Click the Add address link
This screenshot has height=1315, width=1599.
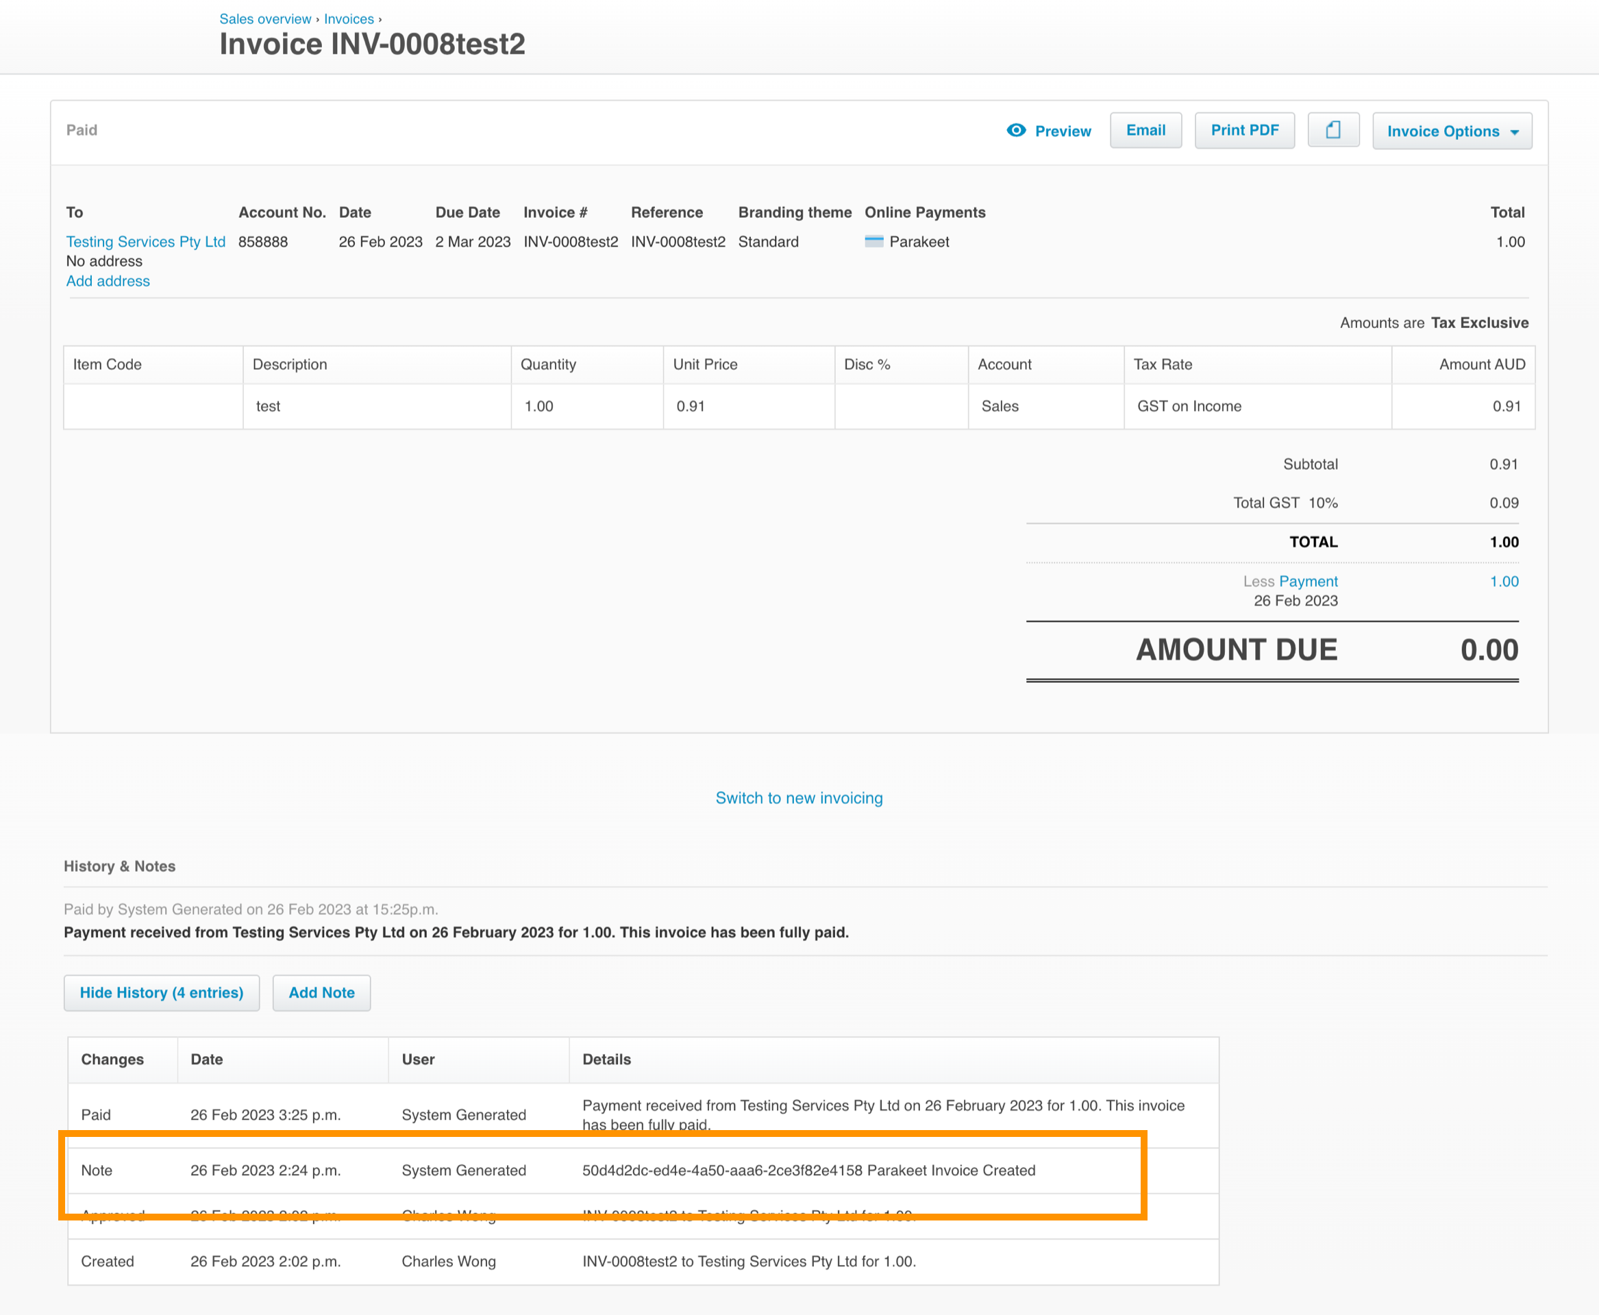(108, 281)
